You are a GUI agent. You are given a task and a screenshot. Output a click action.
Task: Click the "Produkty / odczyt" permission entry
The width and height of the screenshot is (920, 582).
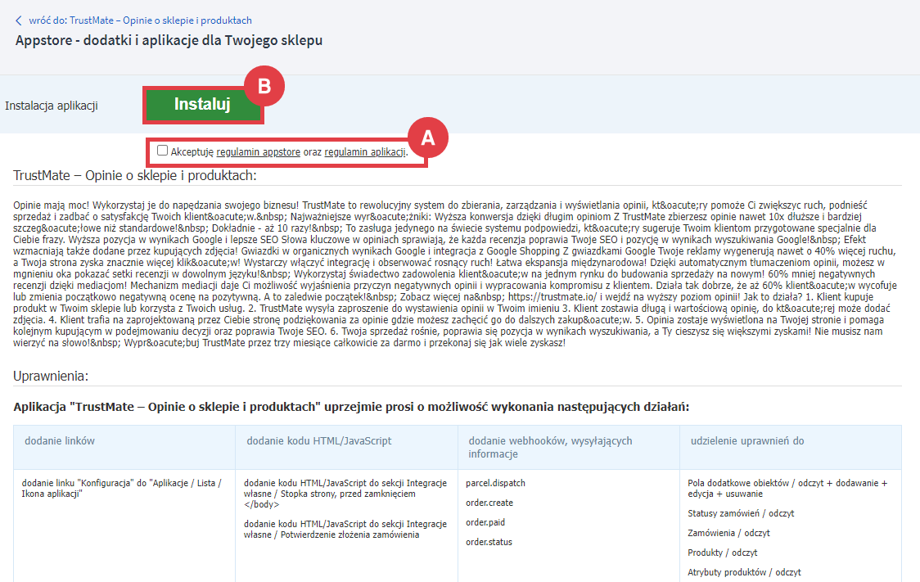[722, 553]
